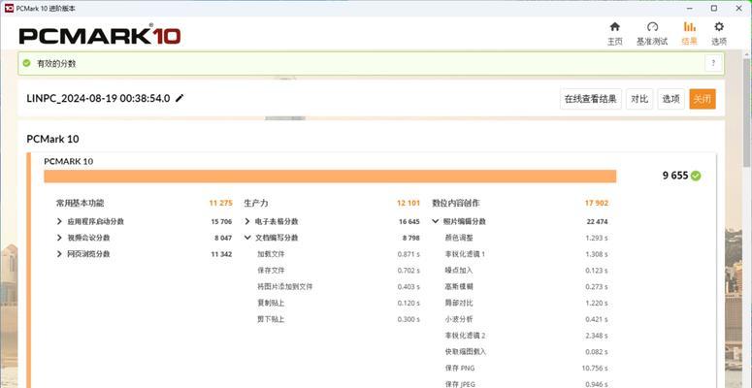The width and height of the screenshot is (752, 388).
Task: Click the 选项 button beside 对比
Action: coord(670,99)
